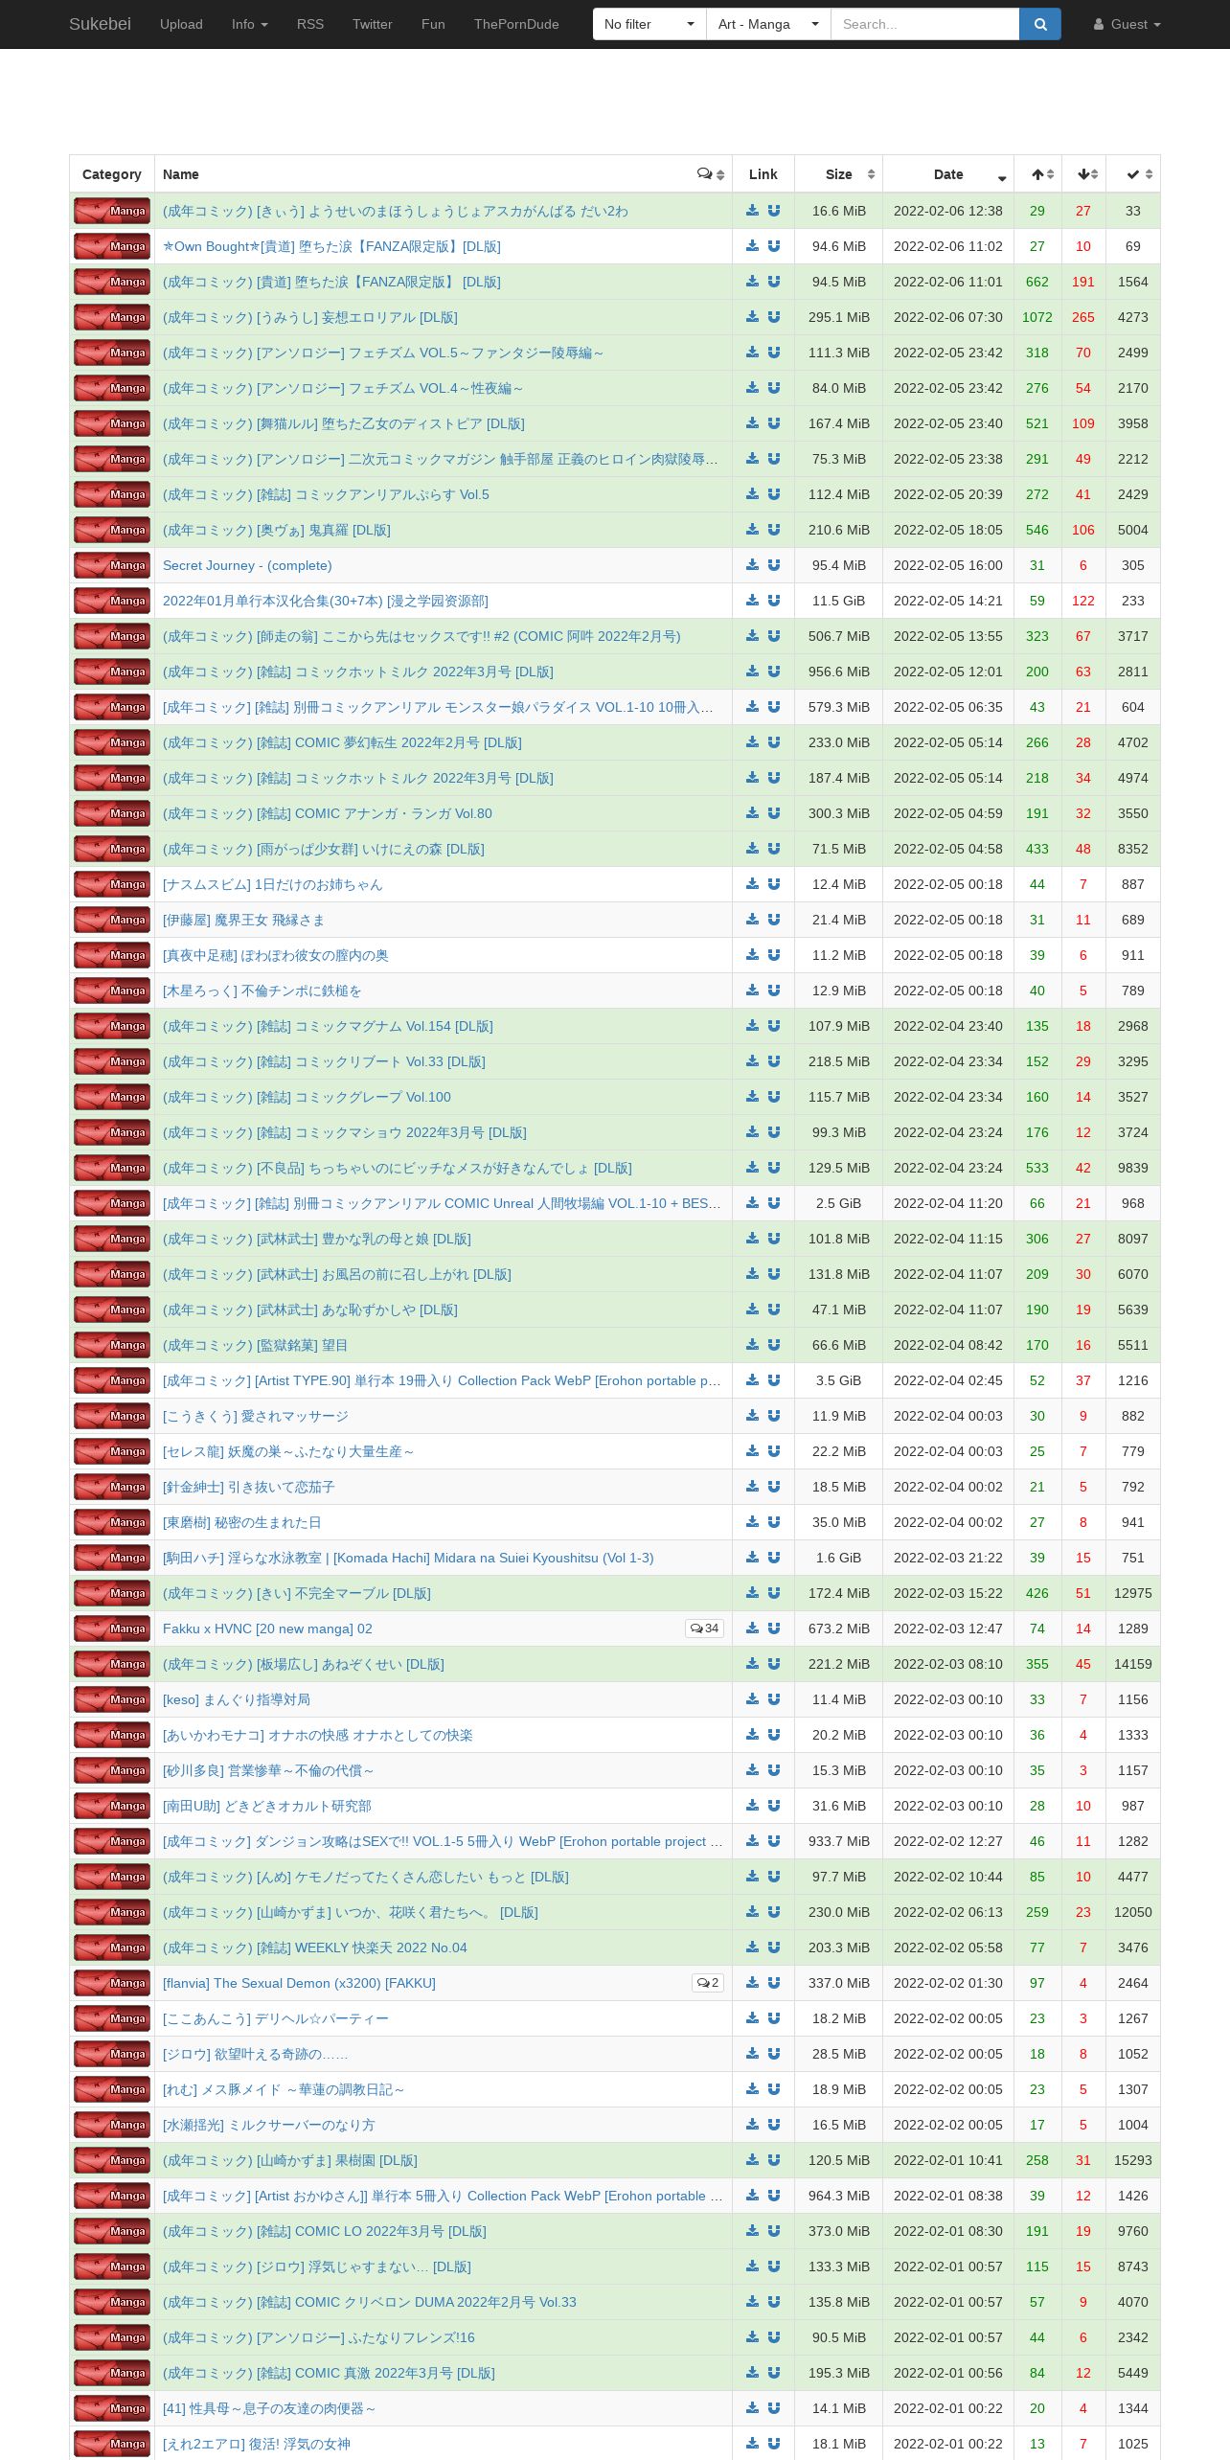Viewport: 1230px width, 2460px height.
Task: Download torrent file for the 956.6 MiB row
Action: pos(752,672)
